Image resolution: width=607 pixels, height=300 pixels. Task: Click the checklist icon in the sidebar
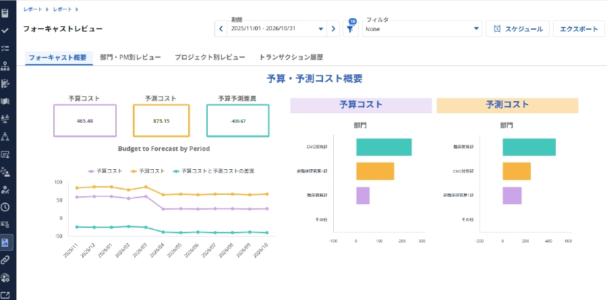[5, 49]
